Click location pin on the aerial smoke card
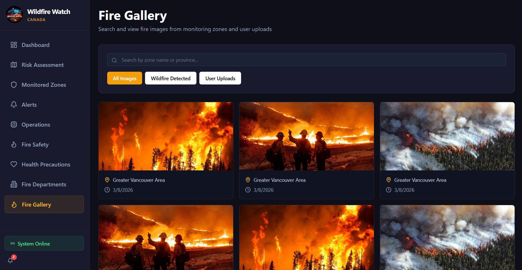Screen dimensions: 522x270 point(389,180)
